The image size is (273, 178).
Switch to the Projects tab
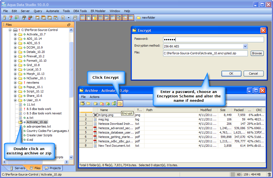tap(53, 168)
